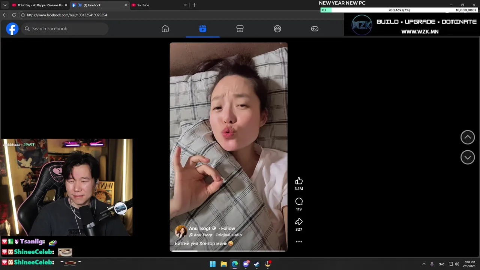480x270 pixels.
Task: Open the Marketplace store icon
Action: pos(240,29)
